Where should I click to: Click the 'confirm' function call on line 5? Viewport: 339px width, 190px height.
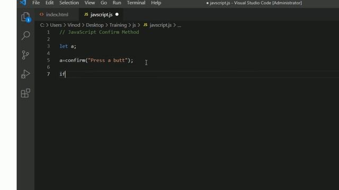75,60
